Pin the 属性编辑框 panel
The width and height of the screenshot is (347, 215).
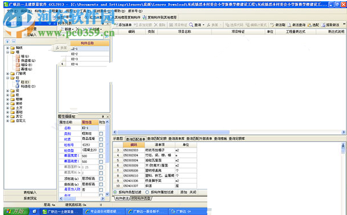(103, 117)
